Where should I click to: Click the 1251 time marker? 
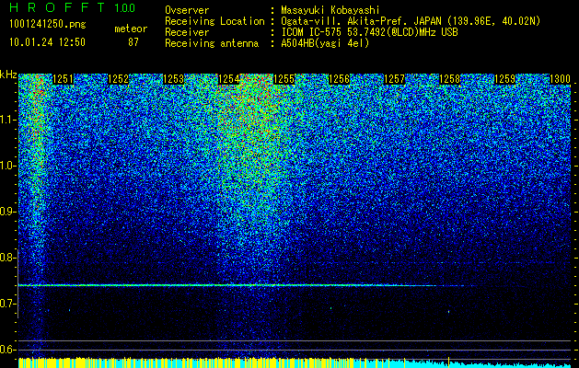[63, 79]
